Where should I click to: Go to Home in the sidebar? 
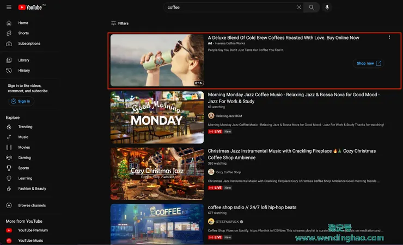click(23, 23)
